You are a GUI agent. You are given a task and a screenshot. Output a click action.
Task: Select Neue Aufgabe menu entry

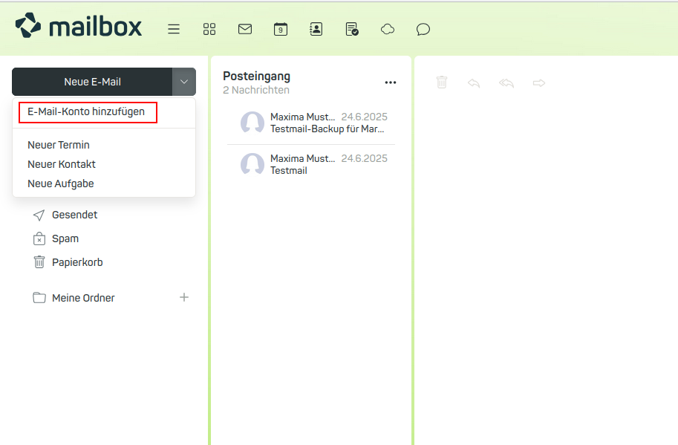61,183
